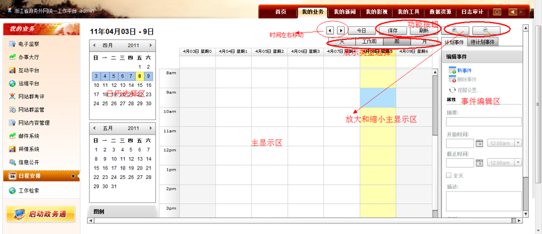542x234 pixels.
Task: Open end-date calendar picker icon
Action: pos(479,163)
